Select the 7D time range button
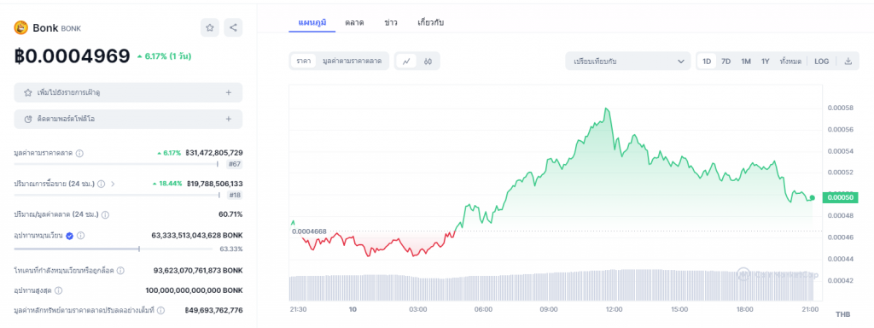Image resolution: width=874 pixels, height=328 pixels. tap(725, 61)
